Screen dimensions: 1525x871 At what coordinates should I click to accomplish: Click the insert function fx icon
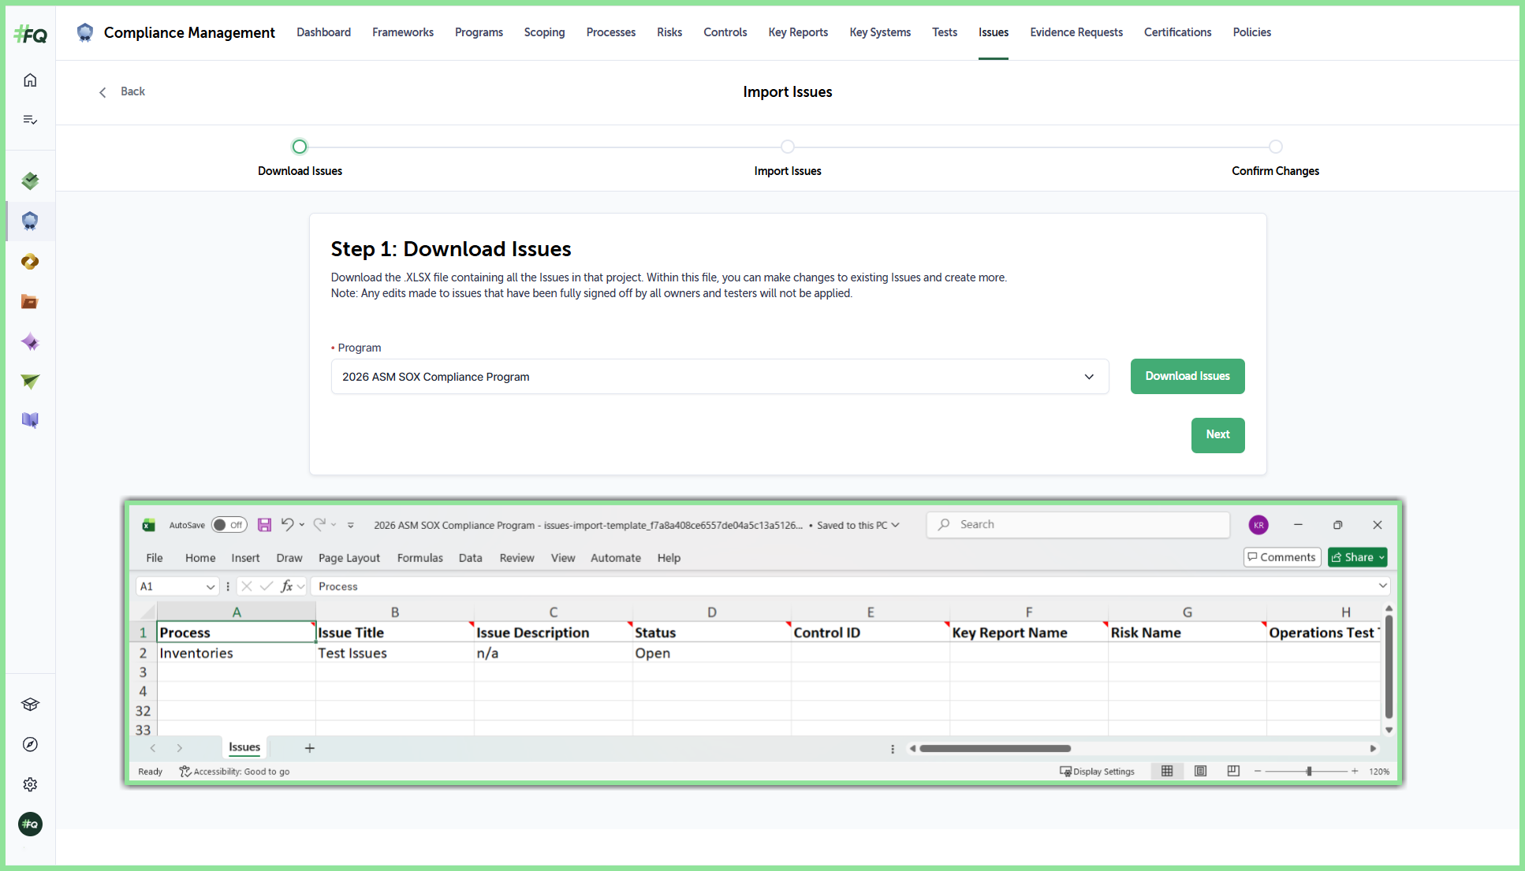click(286, 586)
